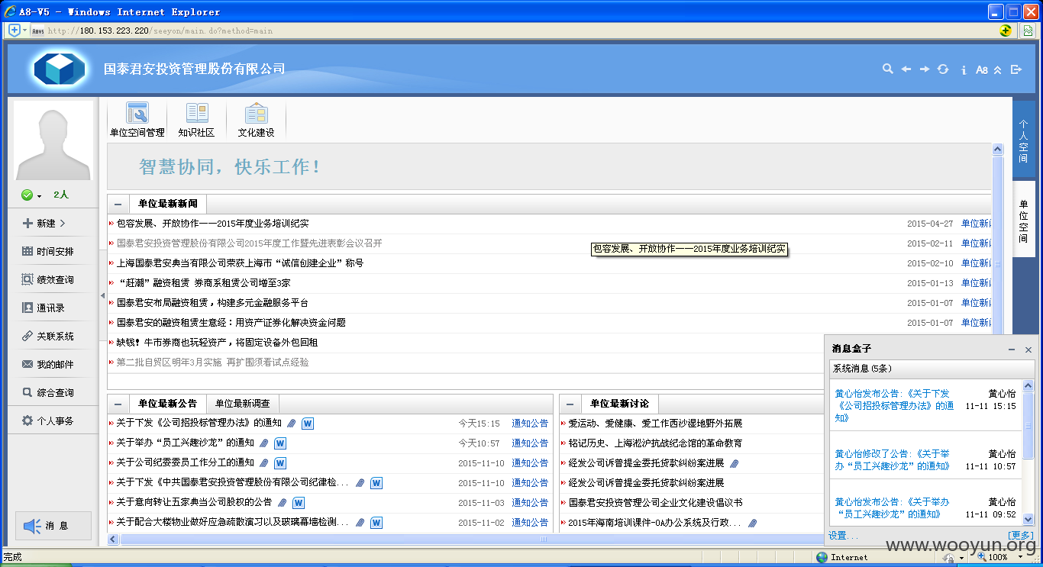Click attachment clip beside 关于公司纪委委员工作分工的通知
Screen dimensions: 1043x567
(264, 463)
